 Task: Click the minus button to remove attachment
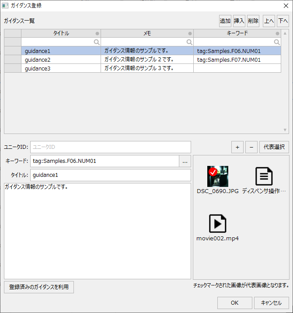[x=251, y=147]
